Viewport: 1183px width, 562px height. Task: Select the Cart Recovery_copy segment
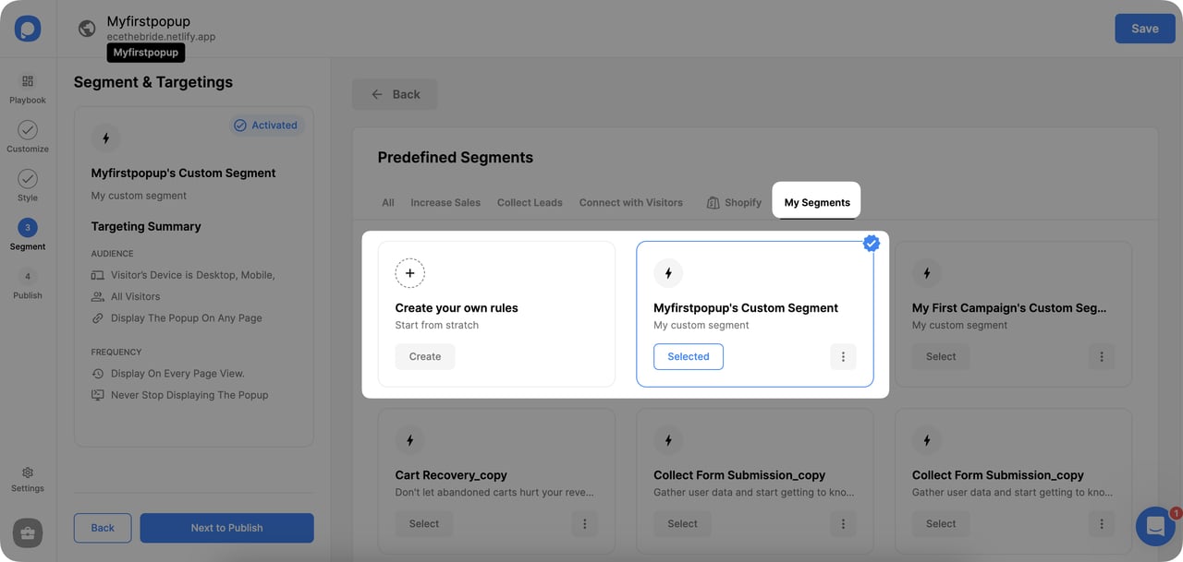[424, 523]
